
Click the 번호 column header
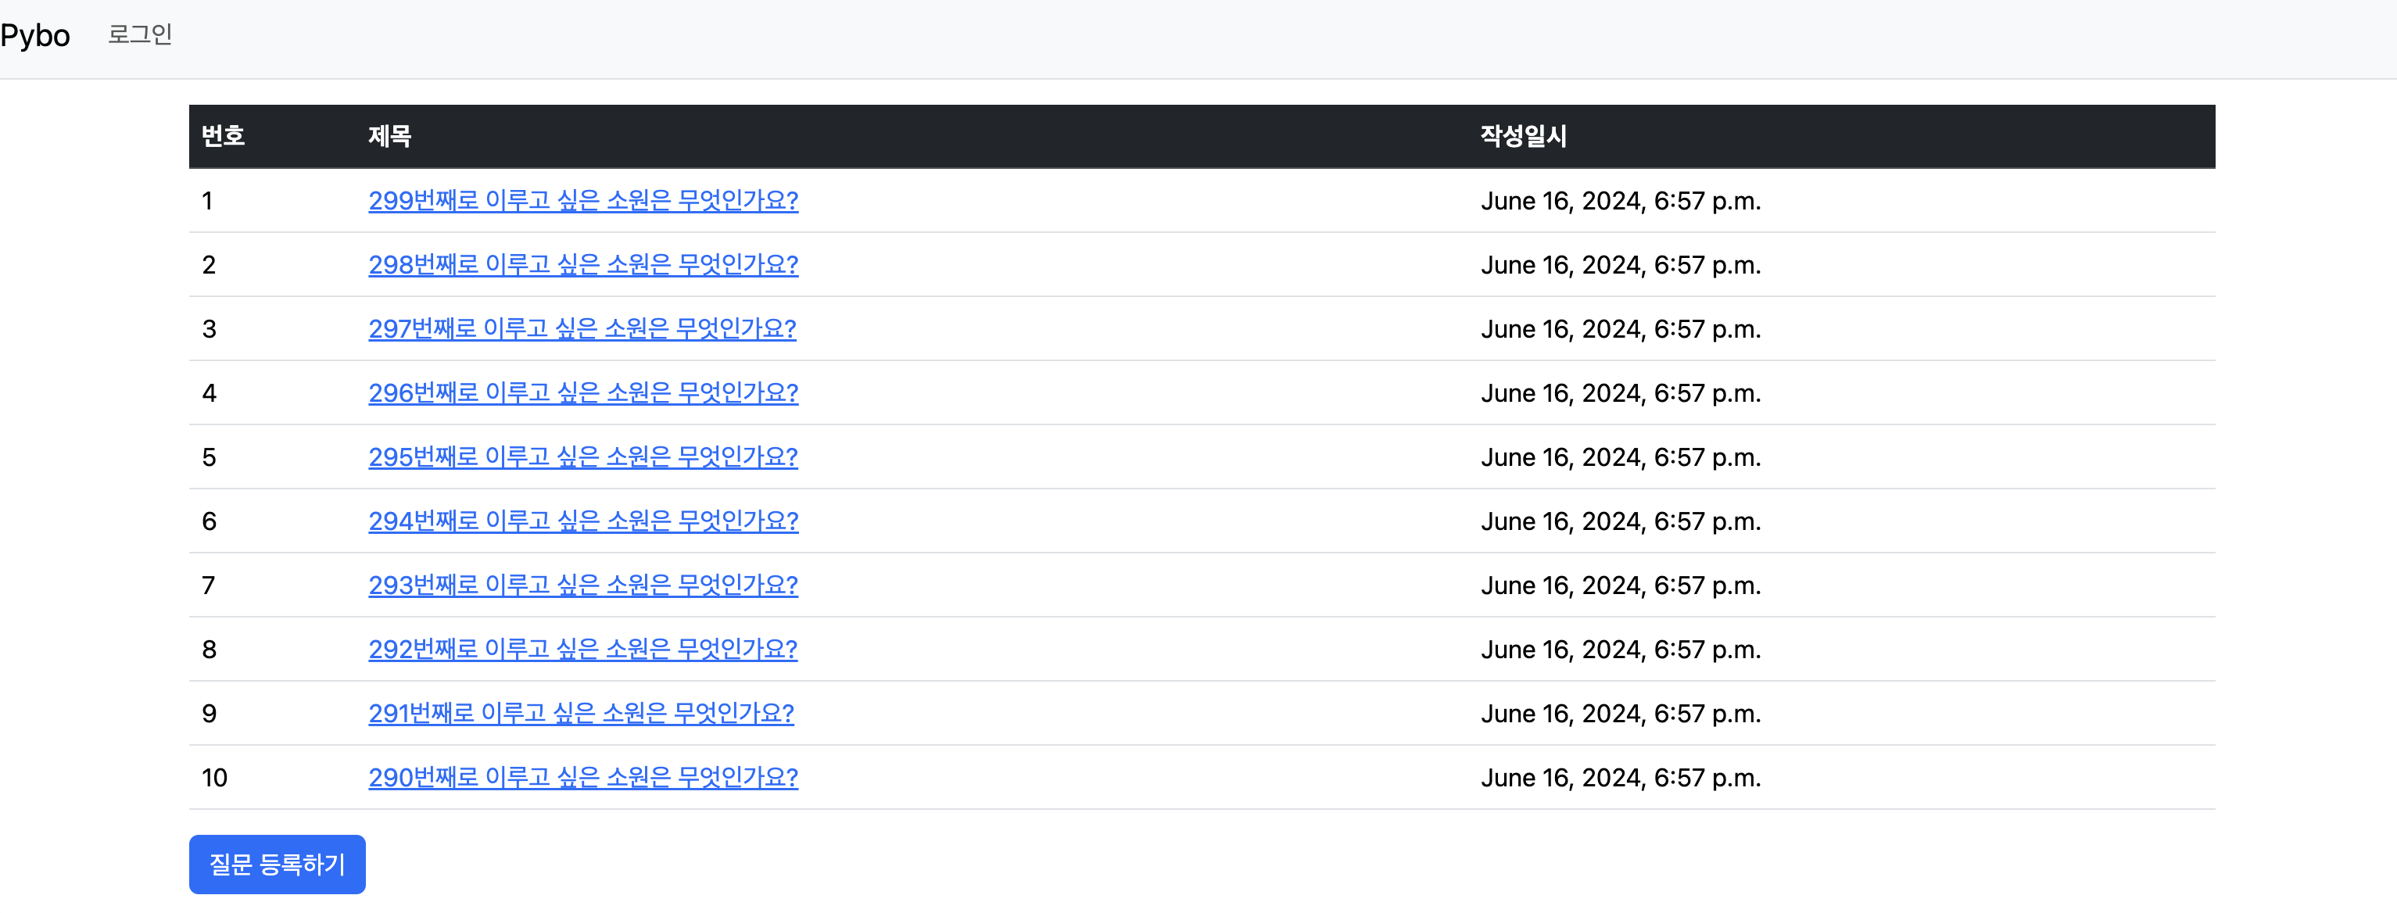[x=224, y=136]
